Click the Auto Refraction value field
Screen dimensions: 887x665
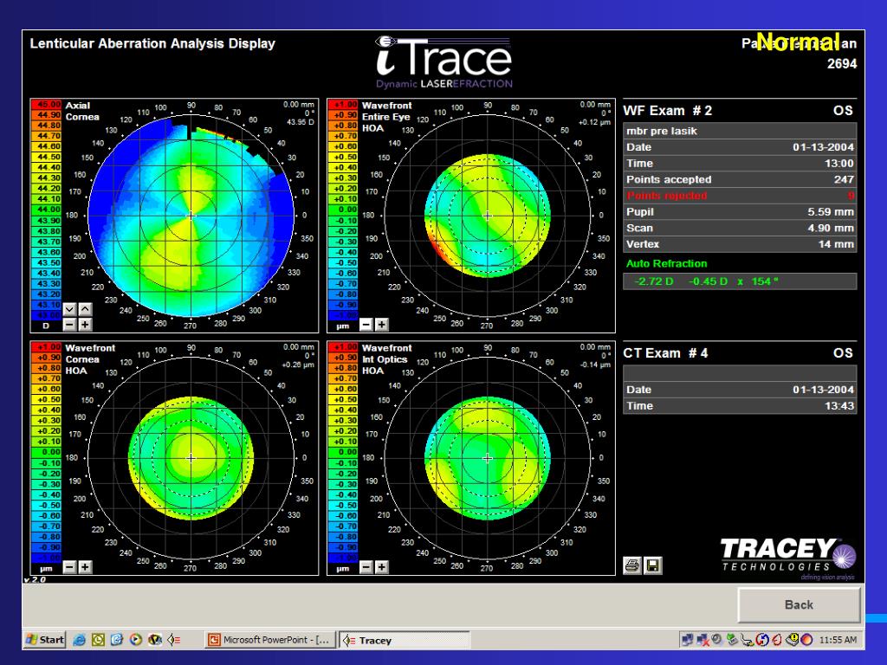pyautogui.click(x=740, y=281)
